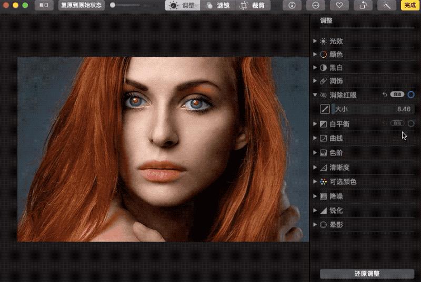Click the show-original compare button

[44, 5]
